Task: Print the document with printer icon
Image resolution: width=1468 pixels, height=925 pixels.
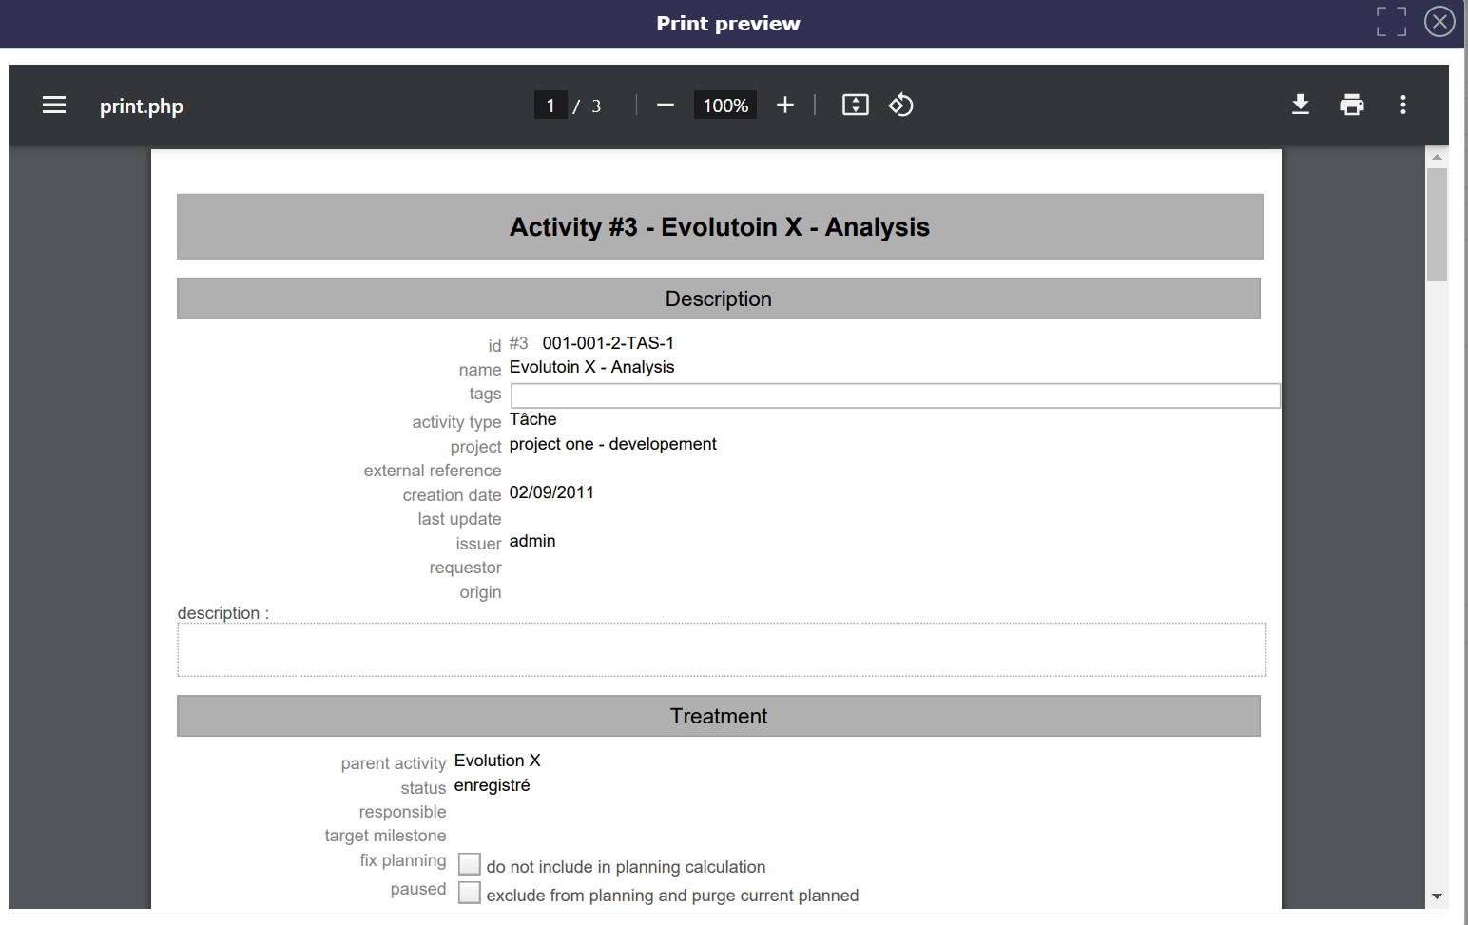Action: click(1352, 106)
